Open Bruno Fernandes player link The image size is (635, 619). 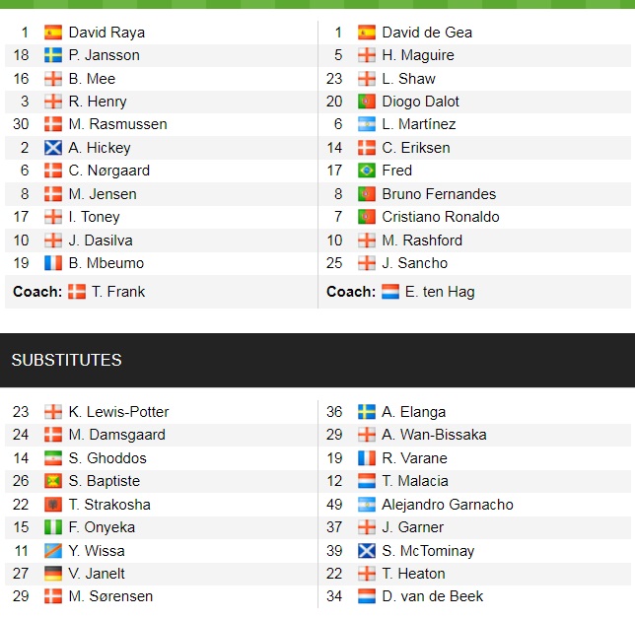pos(439,194)
